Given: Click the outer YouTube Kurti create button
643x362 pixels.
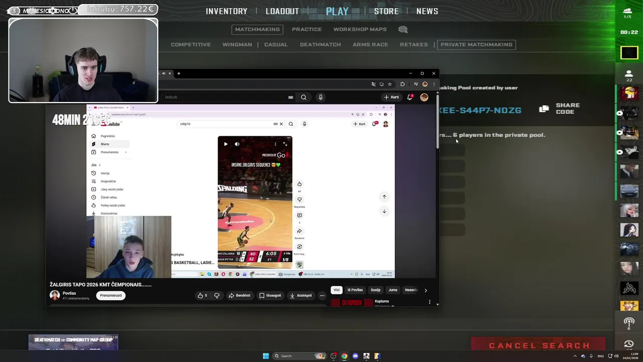Looking at the screenshot, I should coord(391,97).
